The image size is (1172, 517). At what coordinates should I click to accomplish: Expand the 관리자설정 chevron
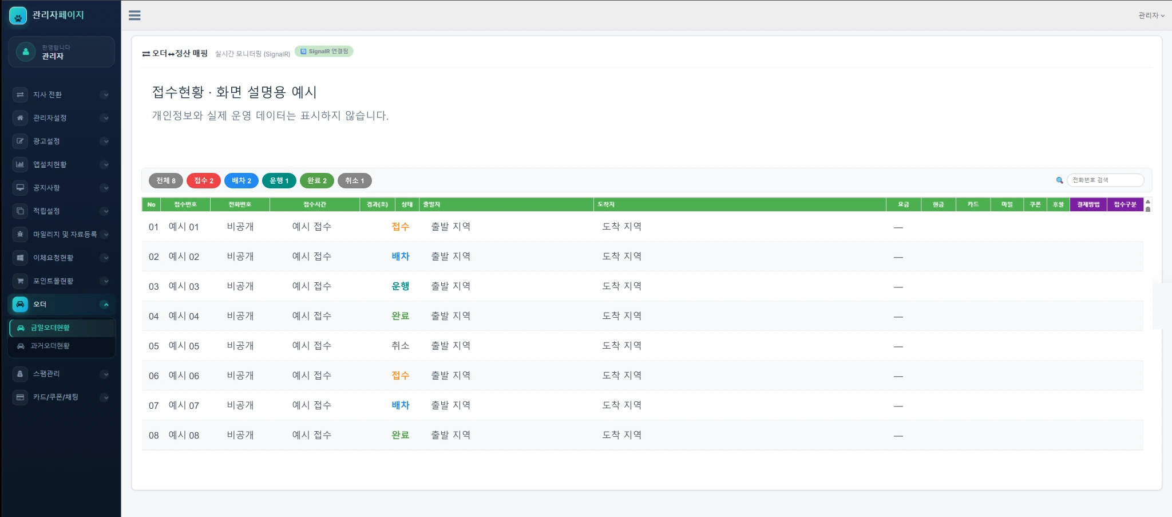click(105, 118)
